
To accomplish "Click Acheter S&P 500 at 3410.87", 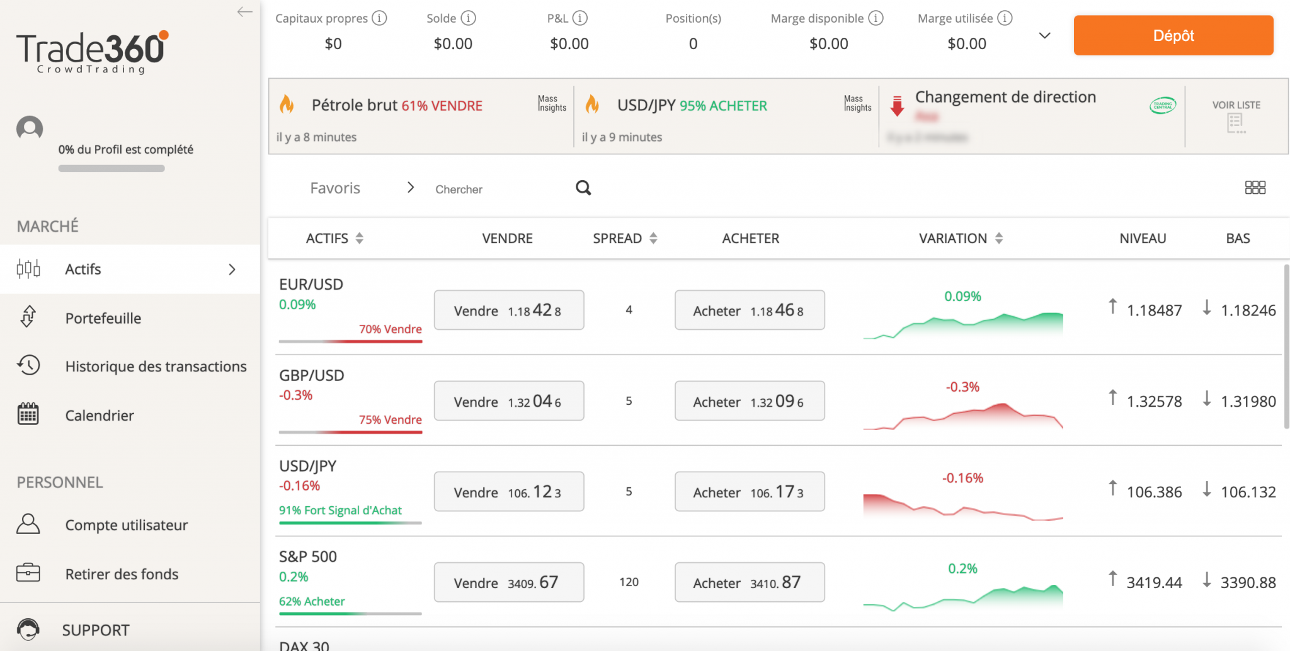I will pyautogui.click(x=750, y=582).
